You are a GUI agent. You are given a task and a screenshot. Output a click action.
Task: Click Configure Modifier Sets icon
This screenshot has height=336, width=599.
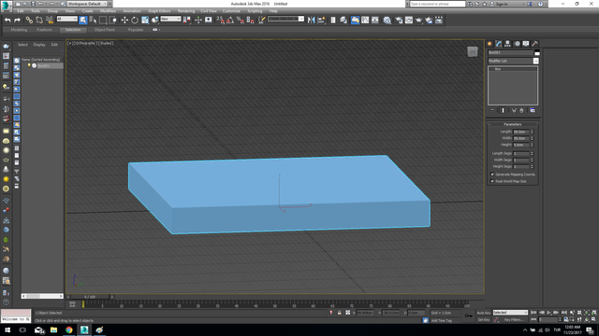[x=533, y=110]
